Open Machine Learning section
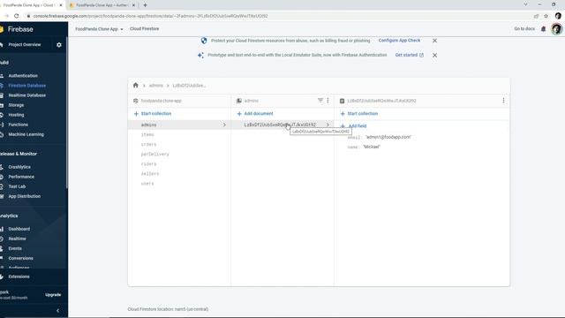 point(26,134)
